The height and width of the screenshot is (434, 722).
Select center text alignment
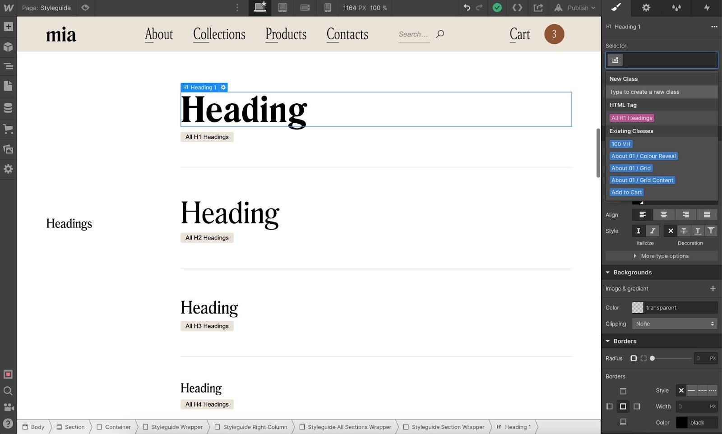click(x=663, y=215)
